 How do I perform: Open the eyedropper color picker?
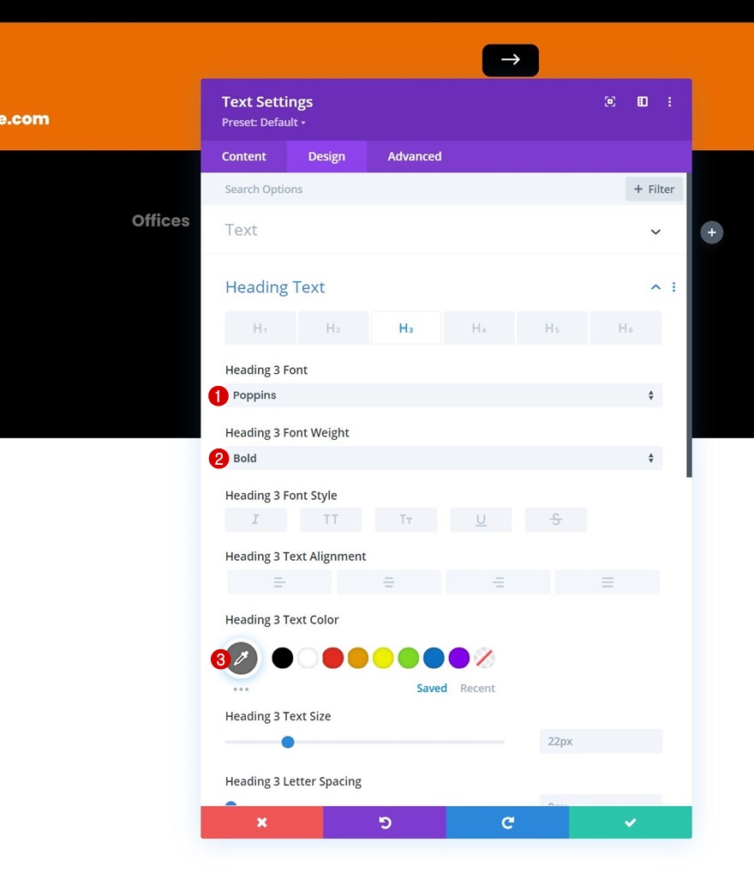point(242,658)
